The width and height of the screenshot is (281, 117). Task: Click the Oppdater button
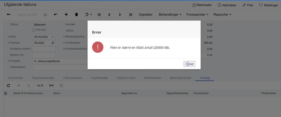[x=145, y=15]
